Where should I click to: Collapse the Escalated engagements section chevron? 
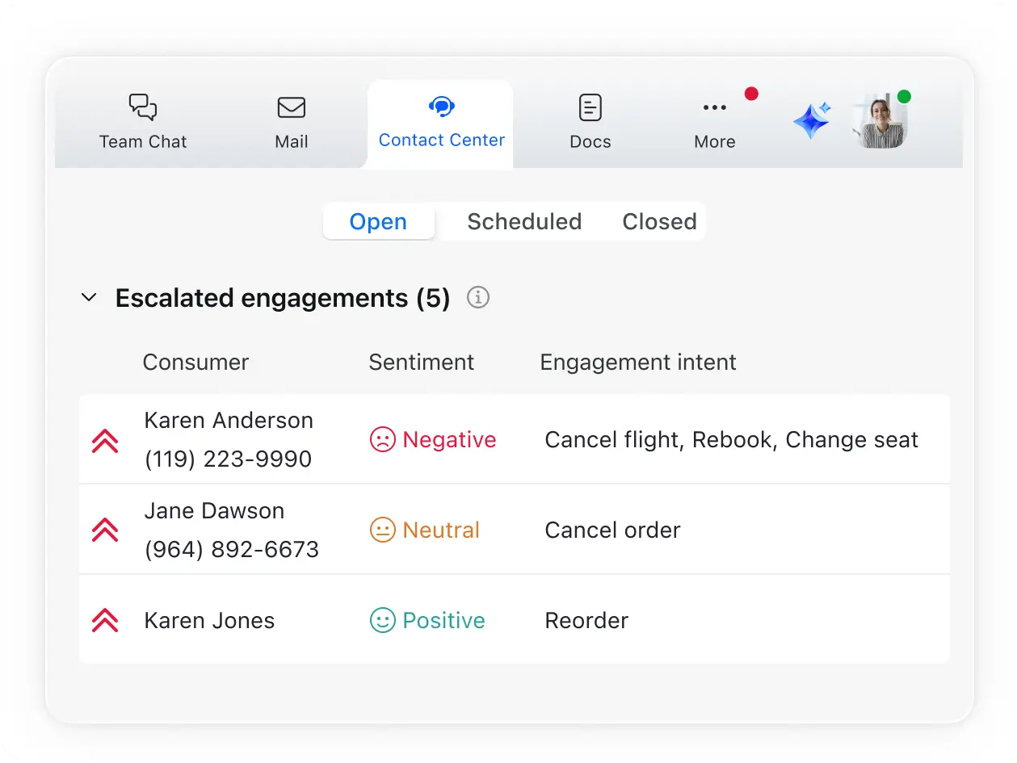(89, 298)
